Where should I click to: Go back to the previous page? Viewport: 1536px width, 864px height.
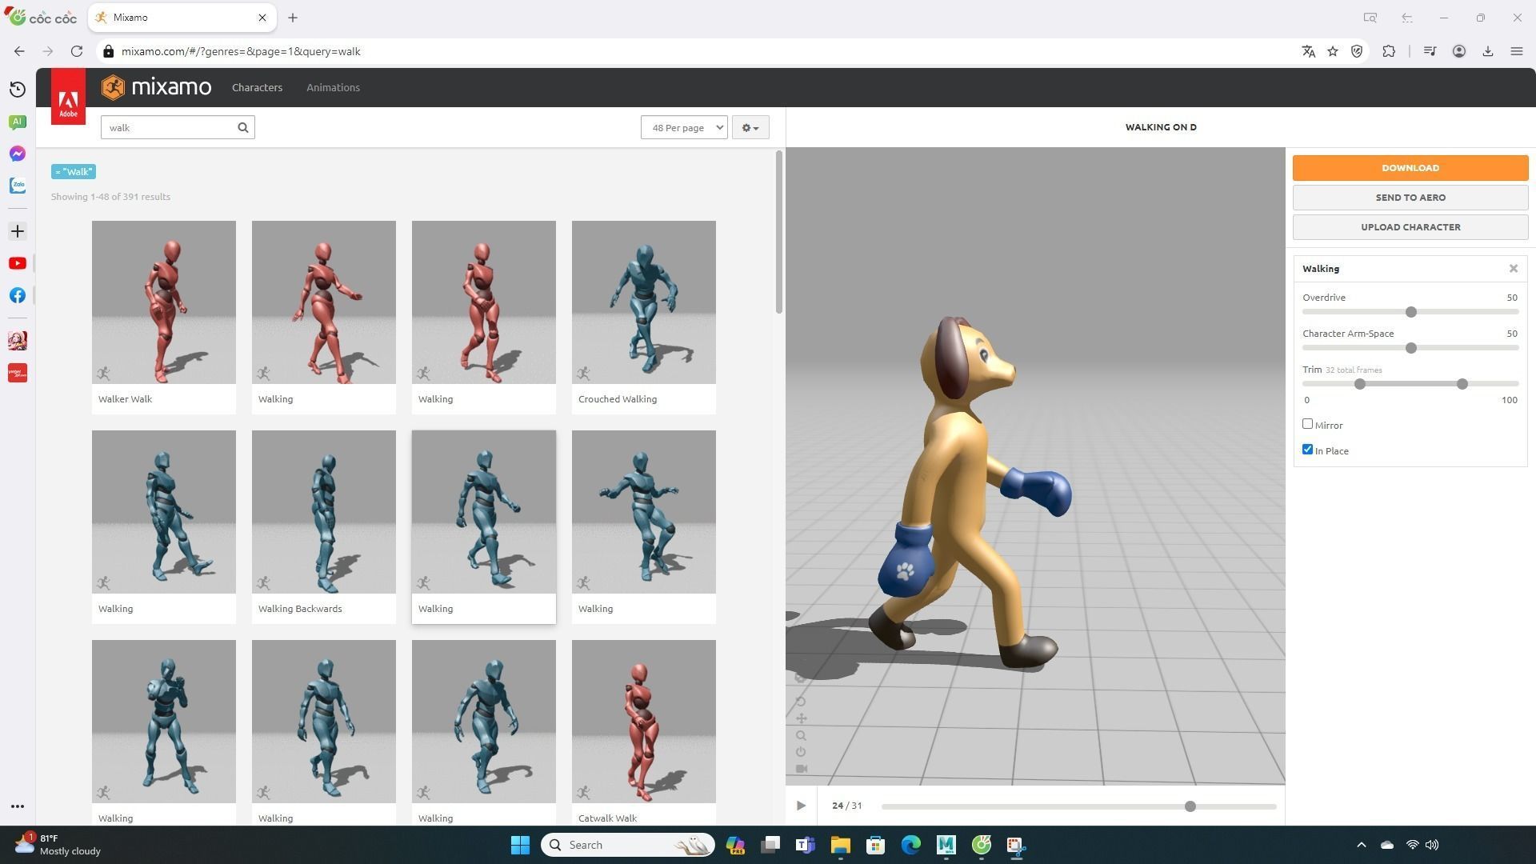coord(19,51)
